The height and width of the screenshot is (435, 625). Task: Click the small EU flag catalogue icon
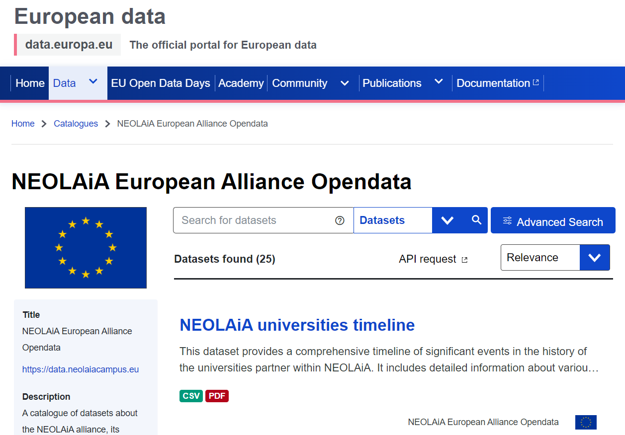pos(586,422)
